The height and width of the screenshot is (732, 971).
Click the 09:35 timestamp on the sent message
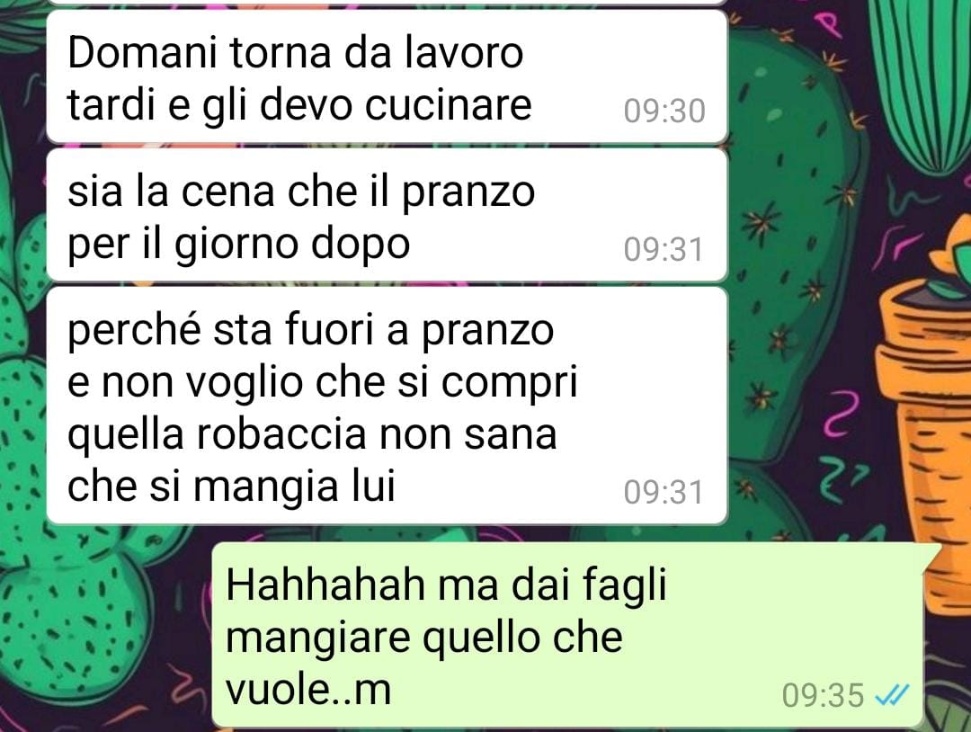click(x=823, y=695)
